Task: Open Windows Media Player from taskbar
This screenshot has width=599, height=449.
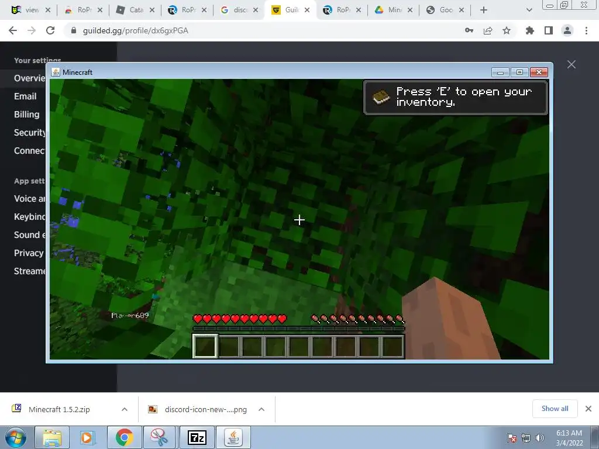Action: (x=88, y=437)
